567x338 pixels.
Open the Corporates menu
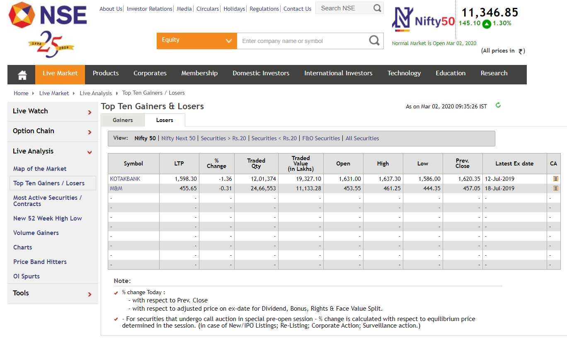coord(150,73)
